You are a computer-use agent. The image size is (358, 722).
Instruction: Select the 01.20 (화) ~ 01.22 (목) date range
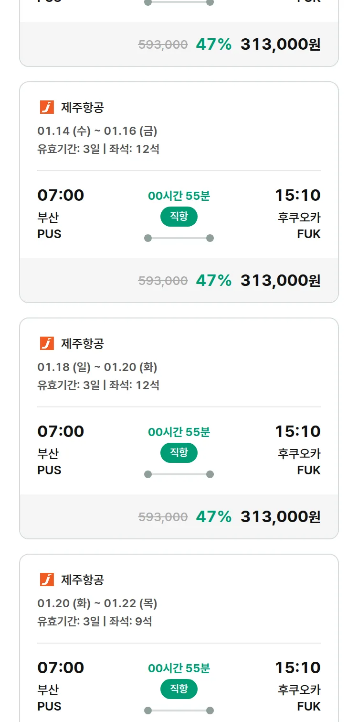pos(97,603)
